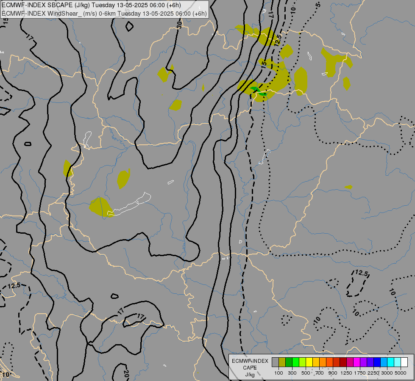The height and width of the screenshot is (381, 415).
Task: Click the '5' dotted contour label
Action: (318, 5)
